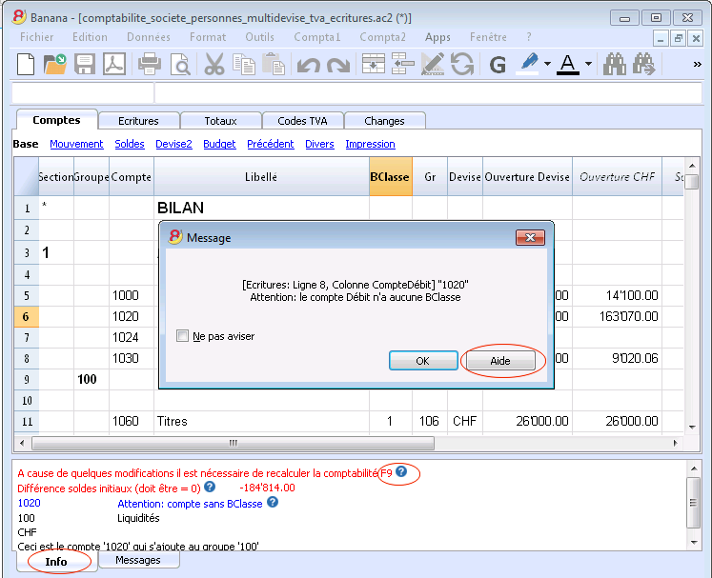Click the info panel scroll down arrow
The image size is (712, 578).
point(693,542)
